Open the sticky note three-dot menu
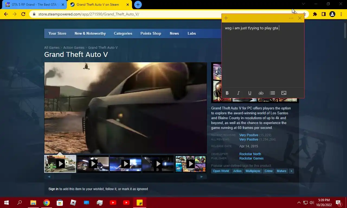This screenshot has height=208, width=347. (x=291, y=18)
